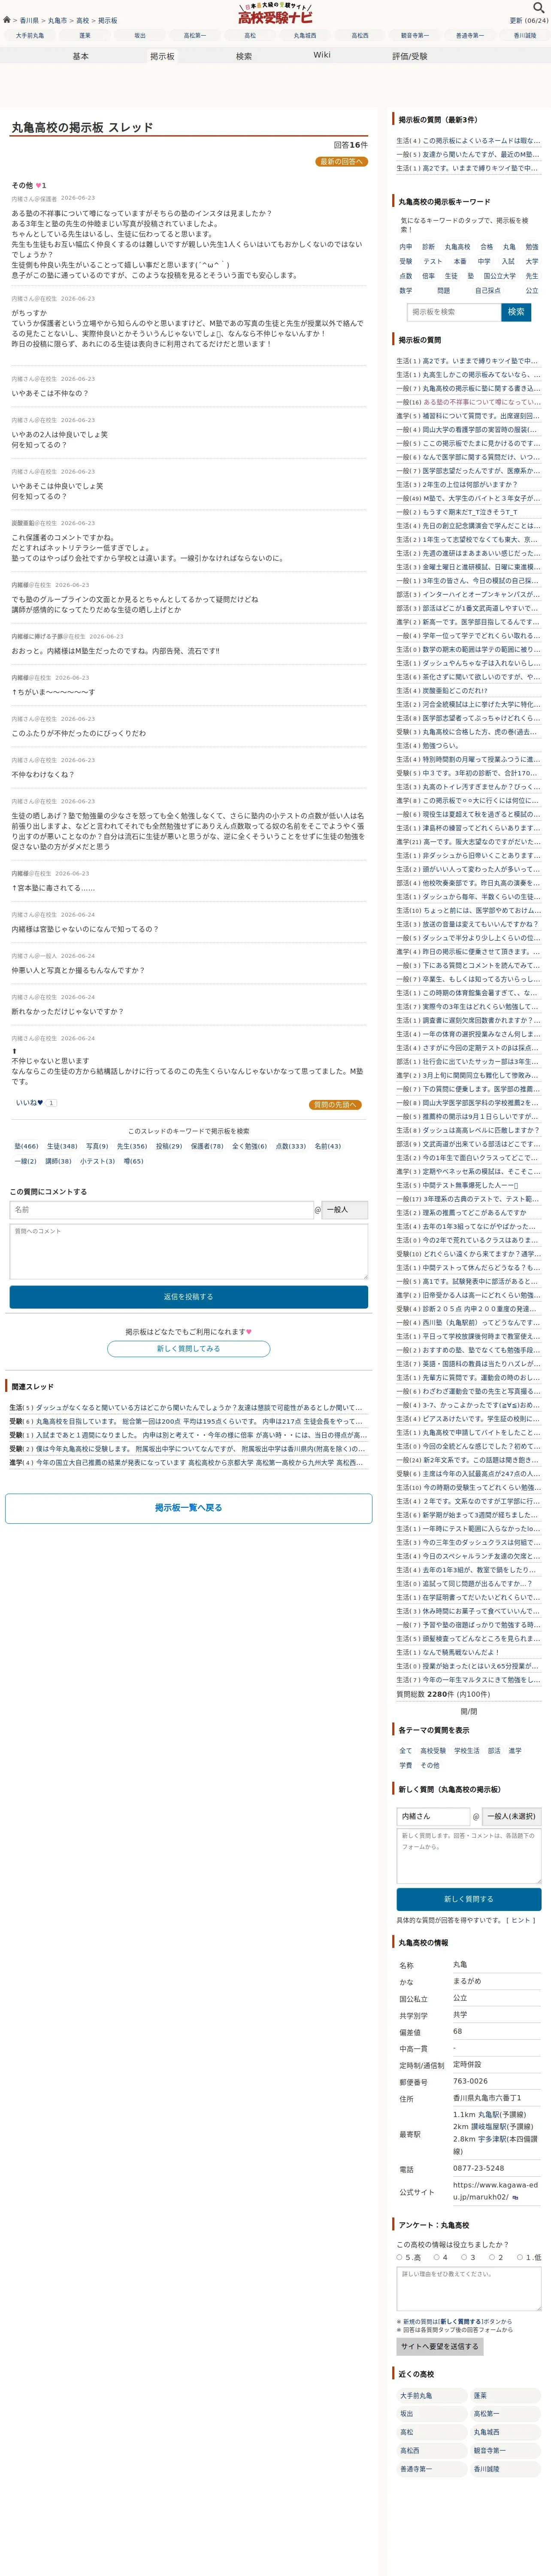
Task: Select survey rating 4
Action: point(437,2257)
